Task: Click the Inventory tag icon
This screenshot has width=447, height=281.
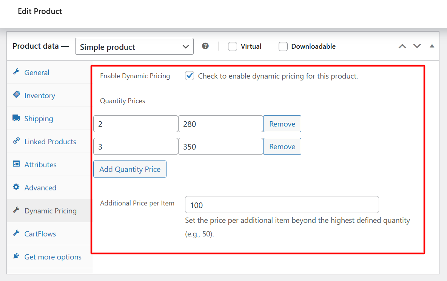Action: [x=16, y=95]
